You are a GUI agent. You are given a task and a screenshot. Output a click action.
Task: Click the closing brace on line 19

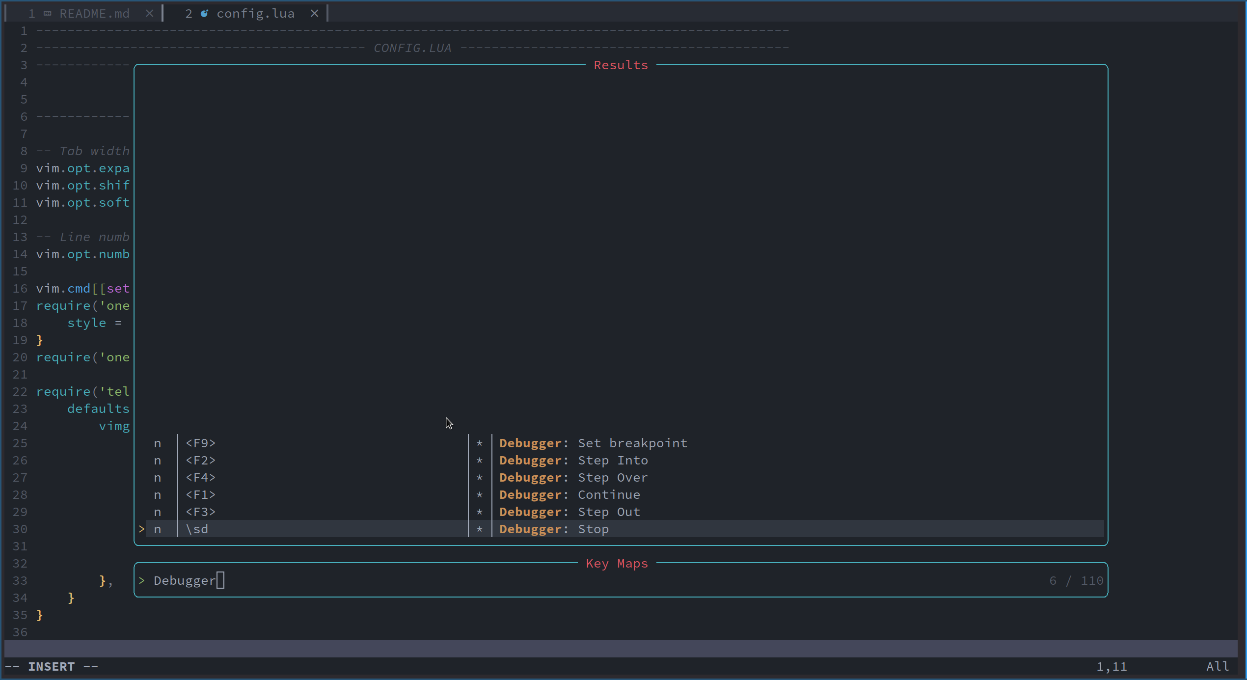point(39,340)
